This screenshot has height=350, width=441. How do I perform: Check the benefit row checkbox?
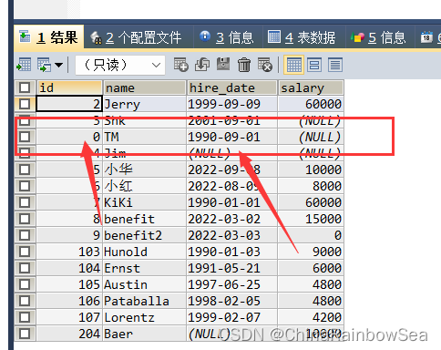(25, 219)
